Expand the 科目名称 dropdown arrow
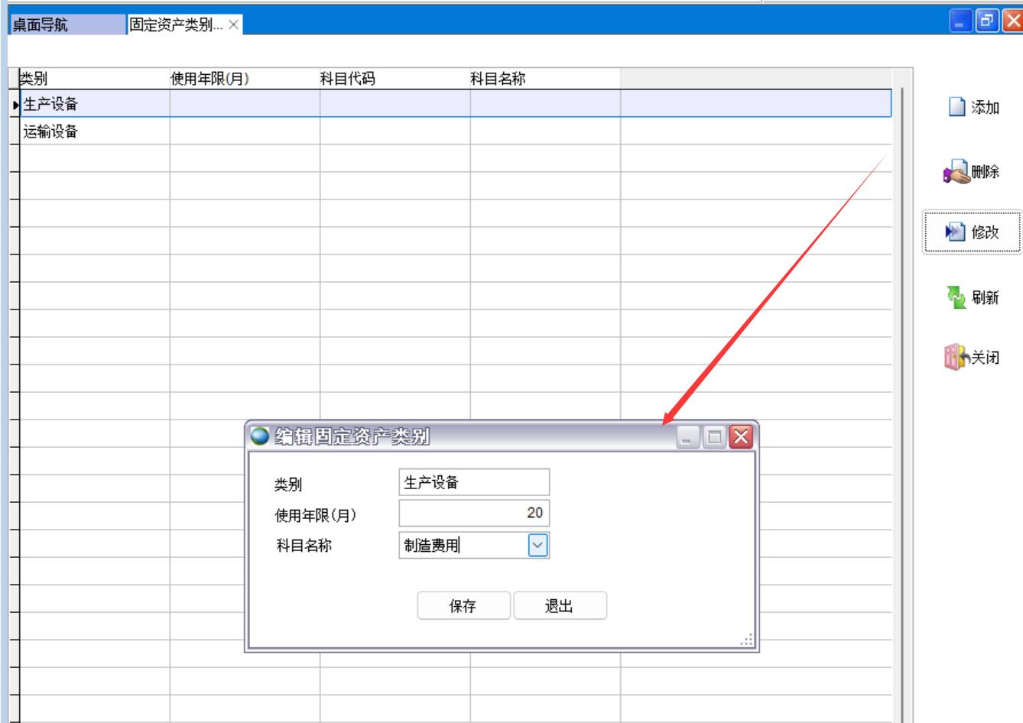1023x723 pixels. coord(537,545)
